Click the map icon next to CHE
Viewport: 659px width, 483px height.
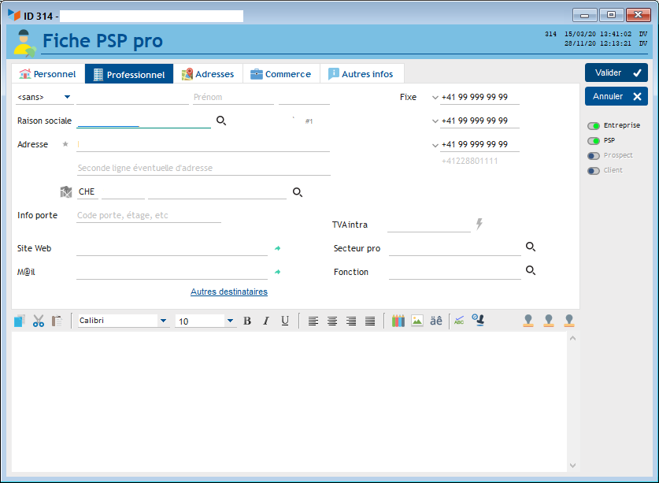click(66, 191)
